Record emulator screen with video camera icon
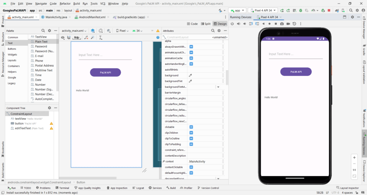This screenshot has height=195, width=367. point(288,24)
